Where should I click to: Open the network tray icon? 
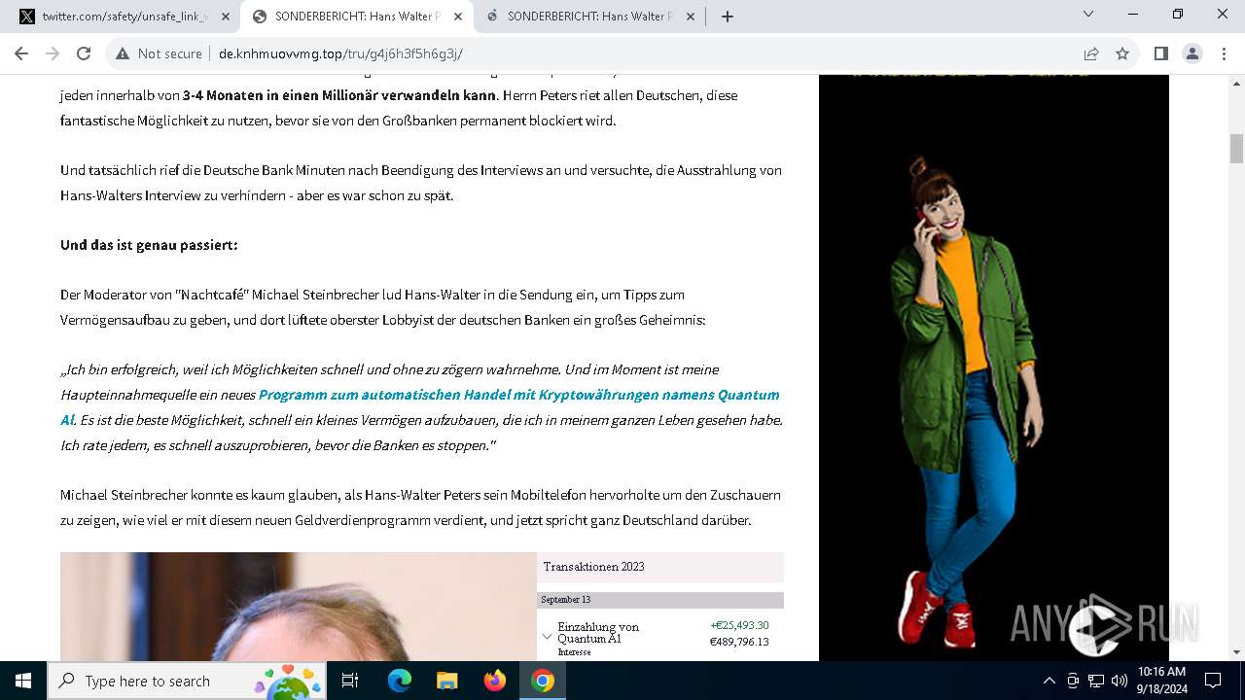click(x=1095, y=681)
